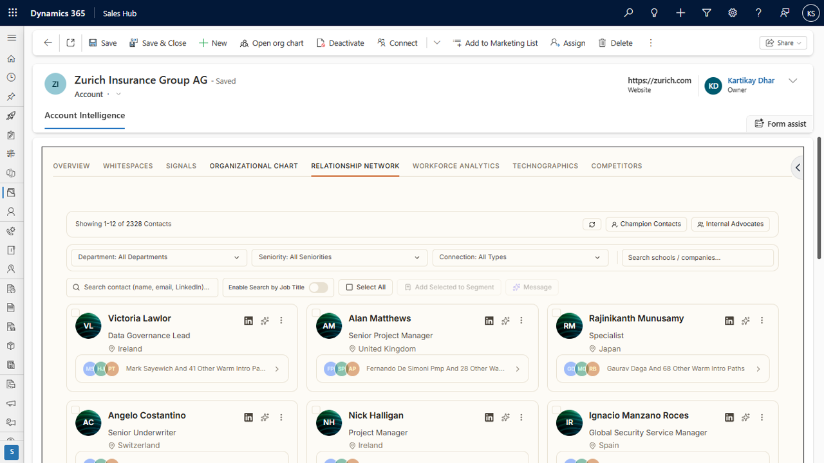Open the Workforce Analytics tab
This screenshot has height=463, width=824.
456,166
